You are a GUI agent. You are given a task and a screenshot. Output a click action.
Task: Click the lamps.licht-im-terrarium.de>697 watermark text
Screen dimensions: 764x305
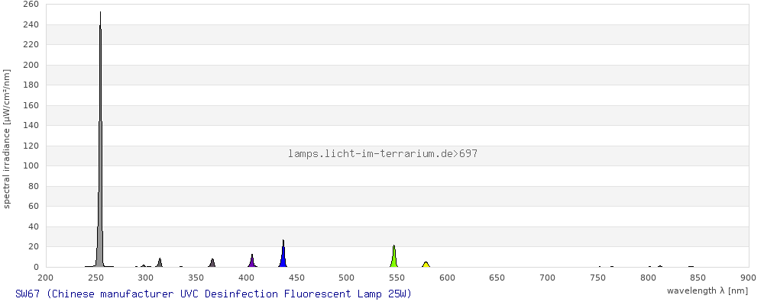click(x=383, y=154)
